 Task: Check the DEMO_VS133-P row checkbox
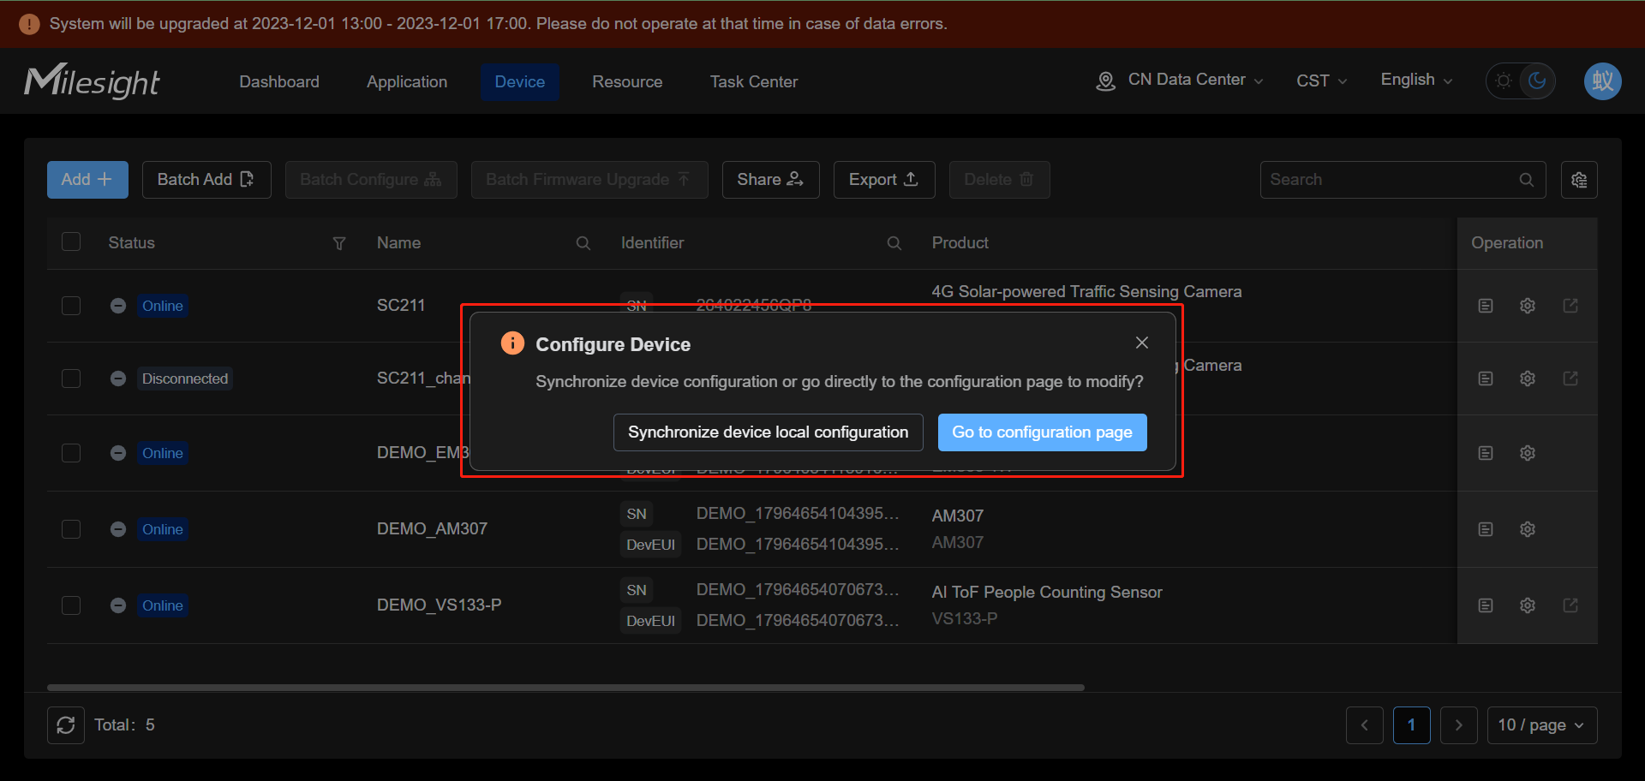coord(71,605)
